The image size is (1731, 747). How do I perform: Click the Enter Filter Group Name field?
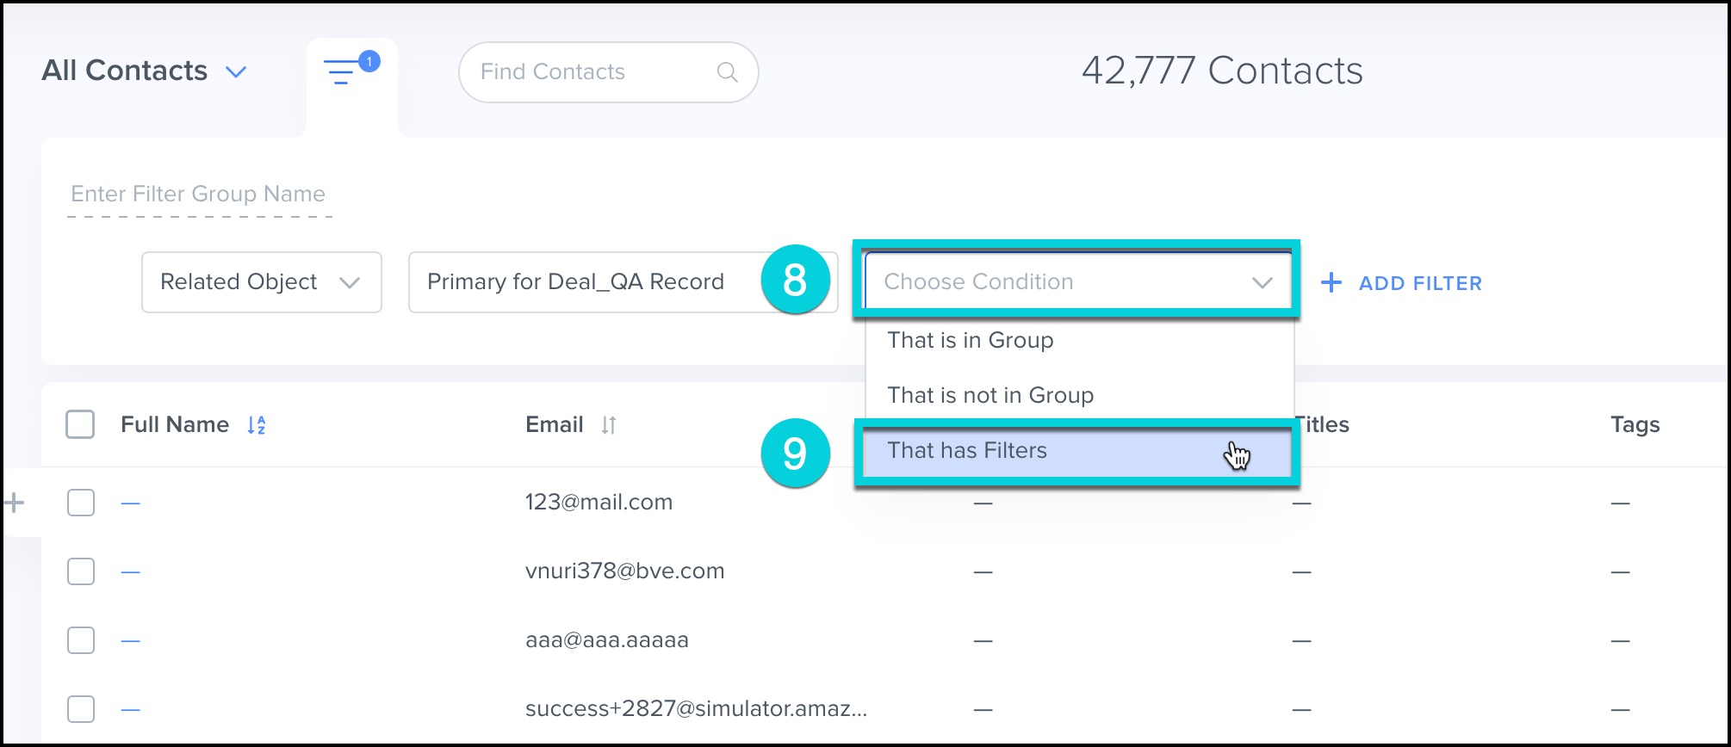click(199, 194)
